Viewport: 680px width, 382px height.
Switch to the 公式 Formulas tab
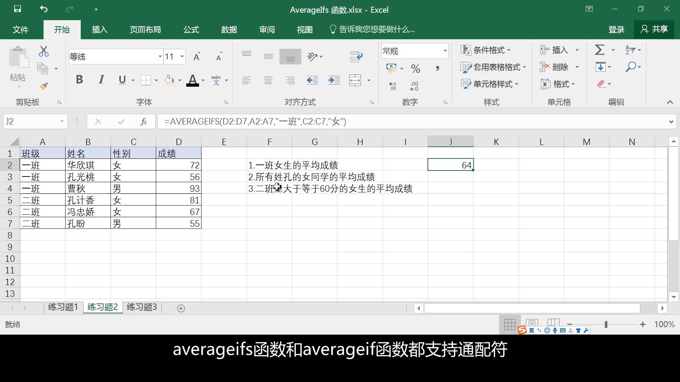click(191, 30)
